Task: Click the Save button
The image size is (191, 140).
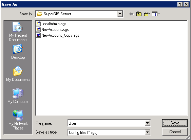Action: tap(175, 123)
